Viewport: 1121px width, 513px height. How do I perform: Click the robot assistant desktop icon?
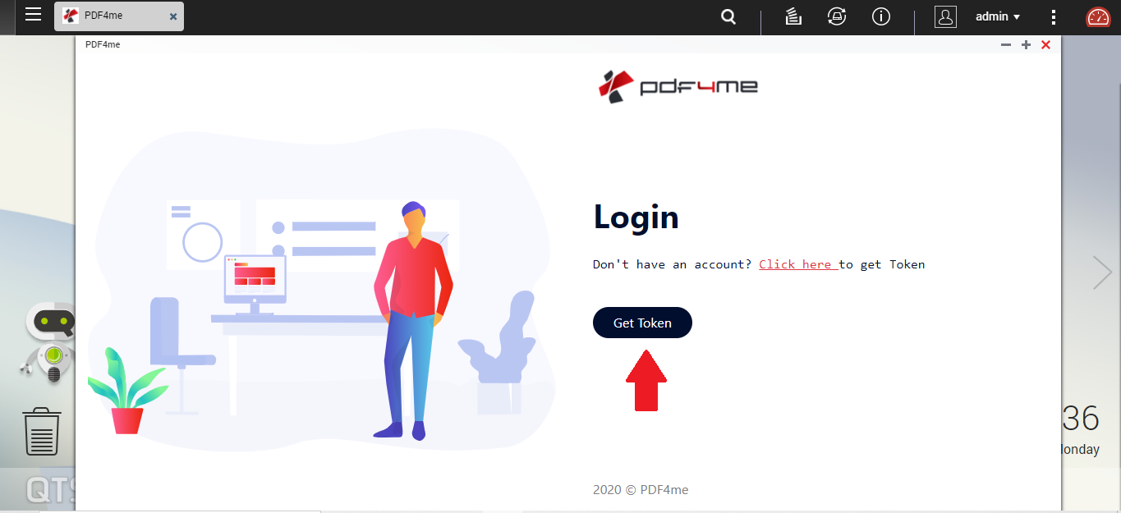click(51, 342)
